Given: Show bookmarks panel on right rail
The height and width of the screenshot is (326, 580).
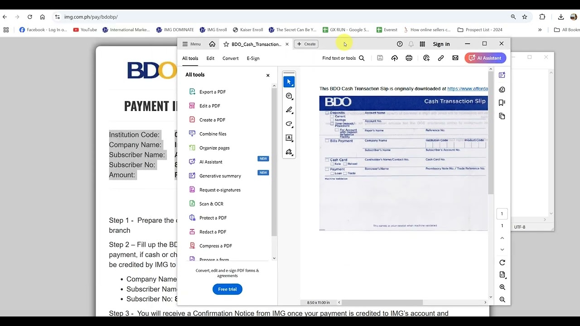Looking at the screenshot, I should (502, 103).
